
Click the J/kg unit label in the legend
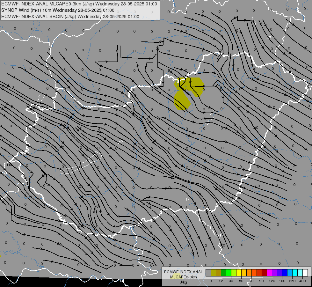[x=184, y=282]
